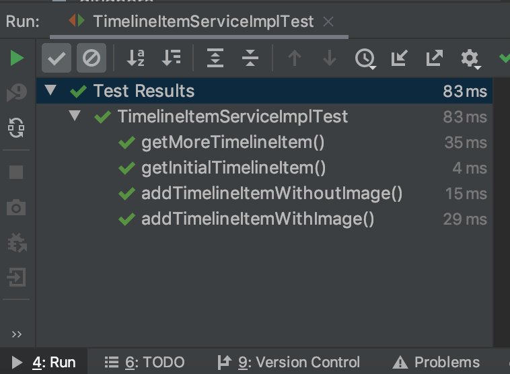
Task: Collapse all test result nodes
Action: (250, 59)
